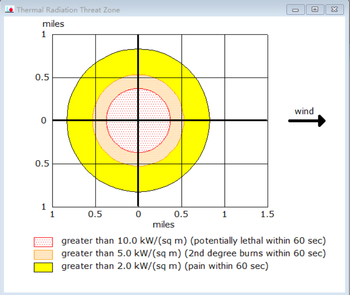This screenshot has height=295, width=350.
Task: Click the yellow 2.0 kW legend swatch
Action: pos(43,267)
